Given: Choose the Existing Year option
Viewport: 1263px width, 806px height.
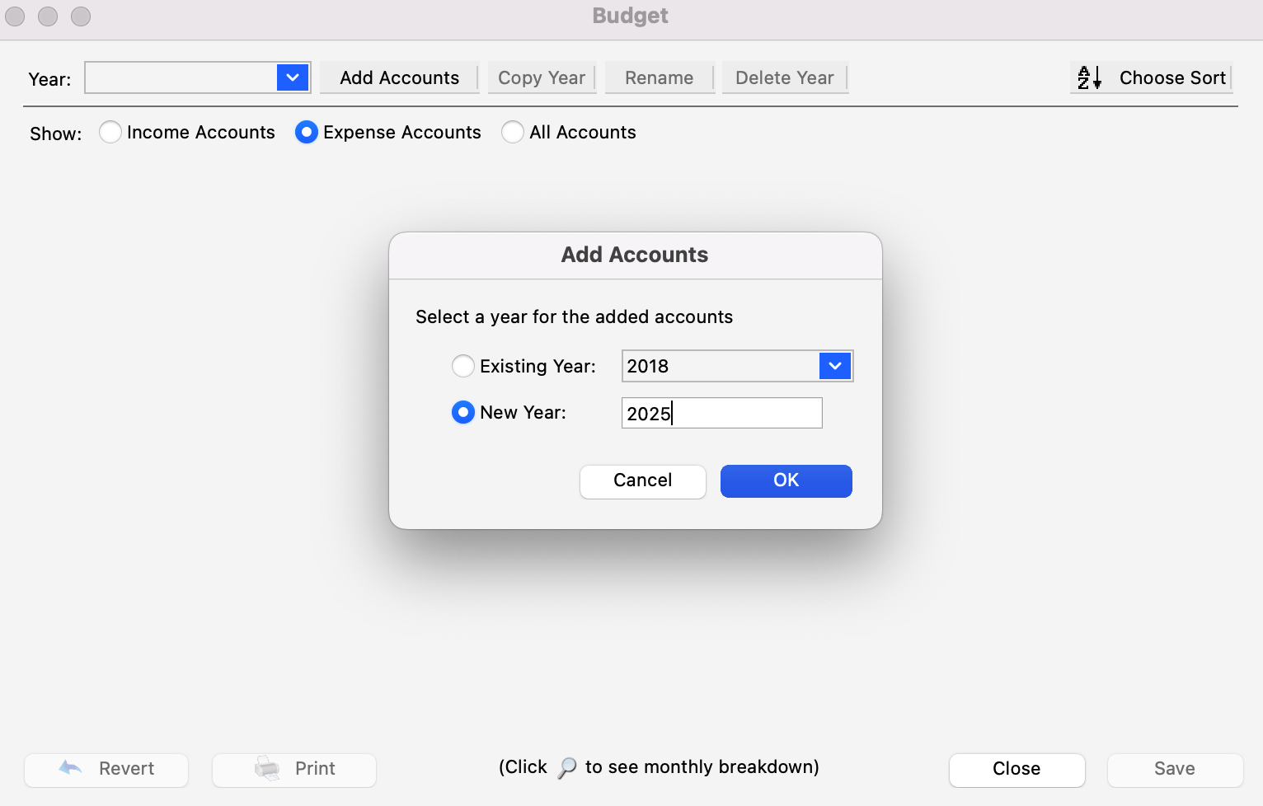Looking at the screenshot, I should (463, 366).
